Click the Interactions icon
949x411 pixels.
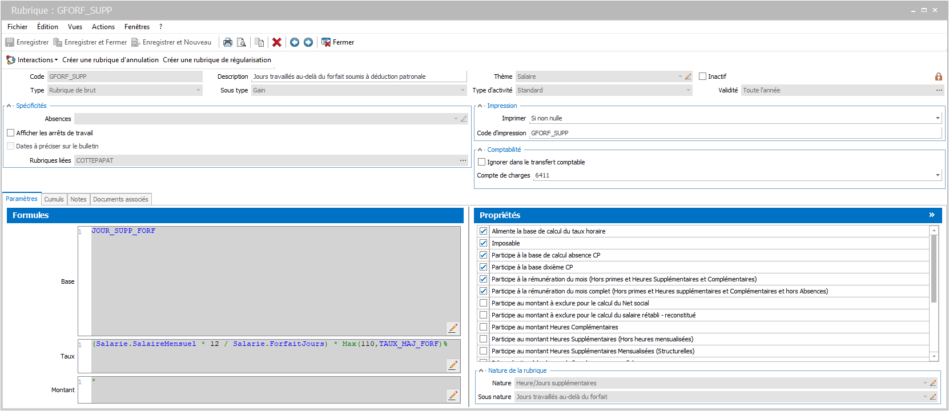[11, 60]
